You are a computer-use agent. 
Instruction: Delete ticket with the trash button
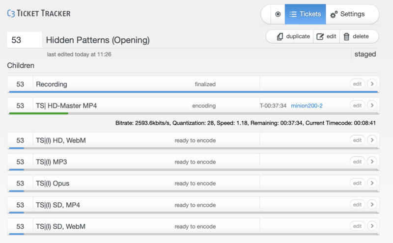356,37
